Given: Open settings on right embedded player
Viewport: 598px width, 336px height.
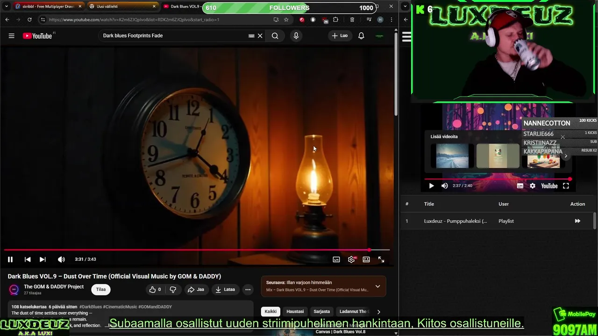Looking at the screenshot, I should click(x=533, y=186).
